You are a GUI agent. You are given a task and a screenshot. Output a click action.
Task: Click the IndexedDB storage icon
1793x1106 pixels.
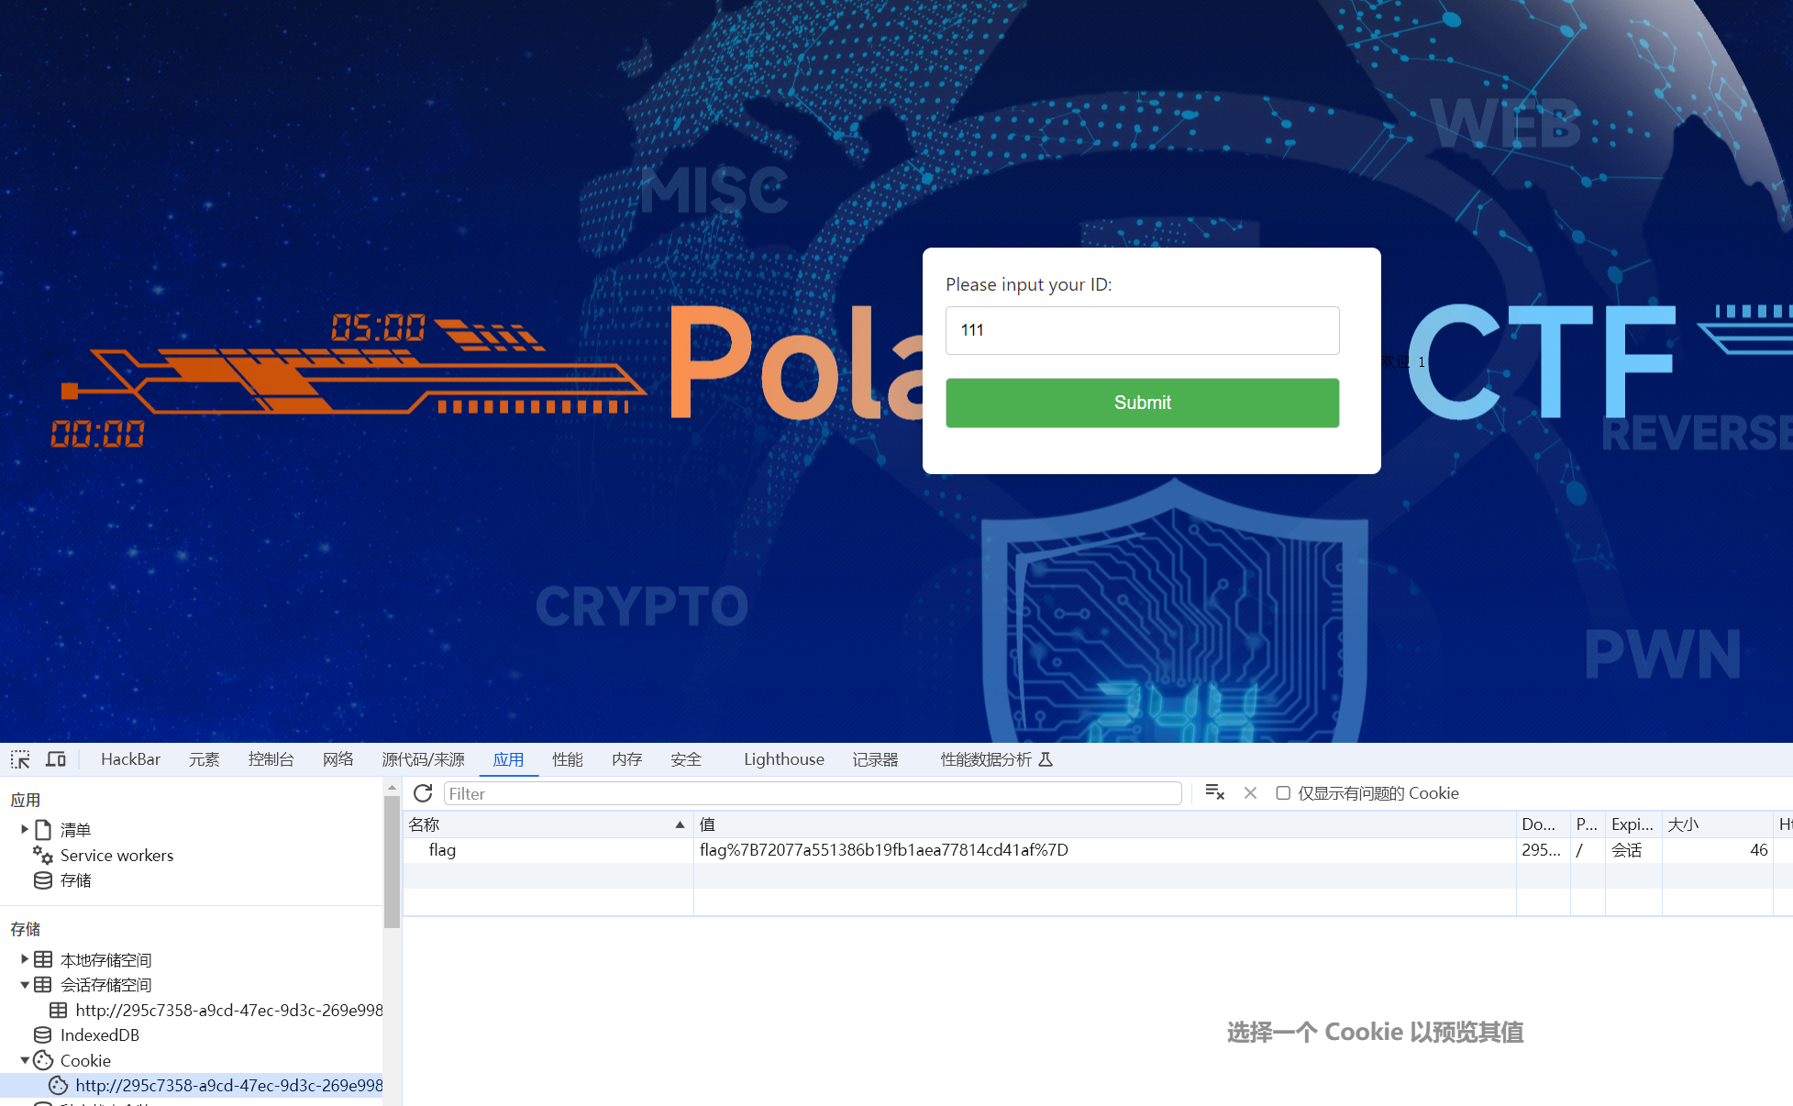42,1034
